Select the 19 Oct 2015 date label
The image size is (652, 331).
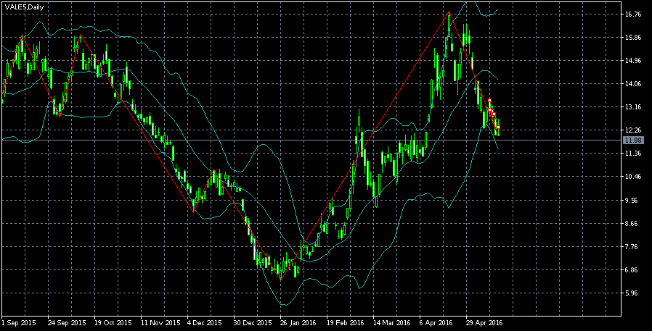(x=113, y=323)
